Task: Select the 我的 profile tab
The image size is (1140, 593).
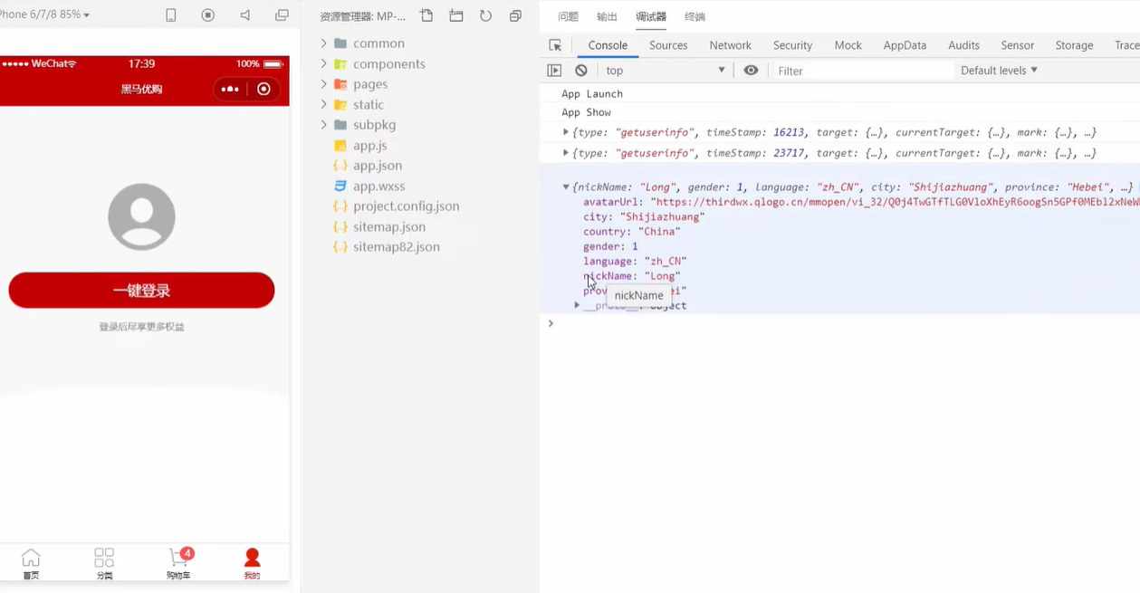Action: 252,562
